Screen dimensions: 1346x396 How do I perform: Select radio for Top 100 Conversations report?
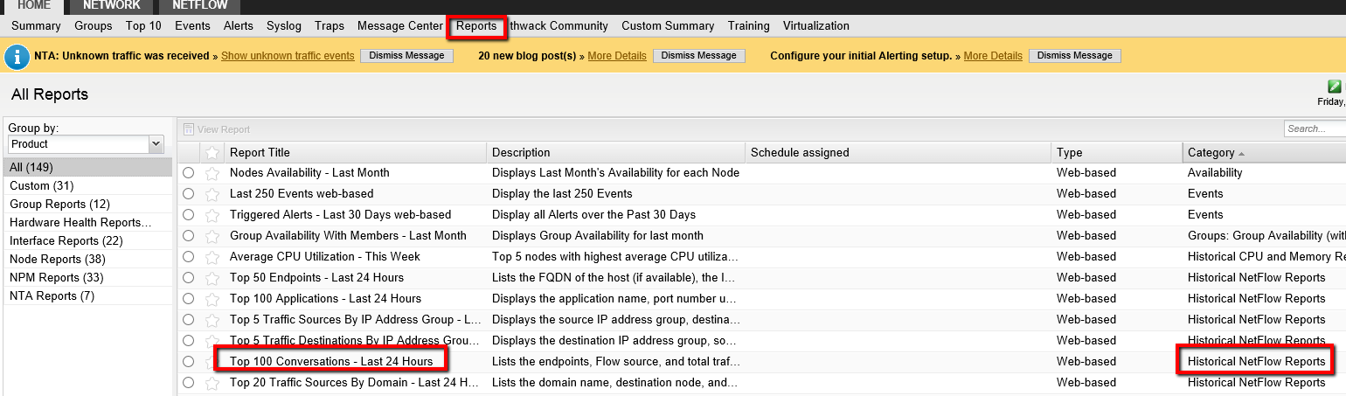tap(189, 362)
